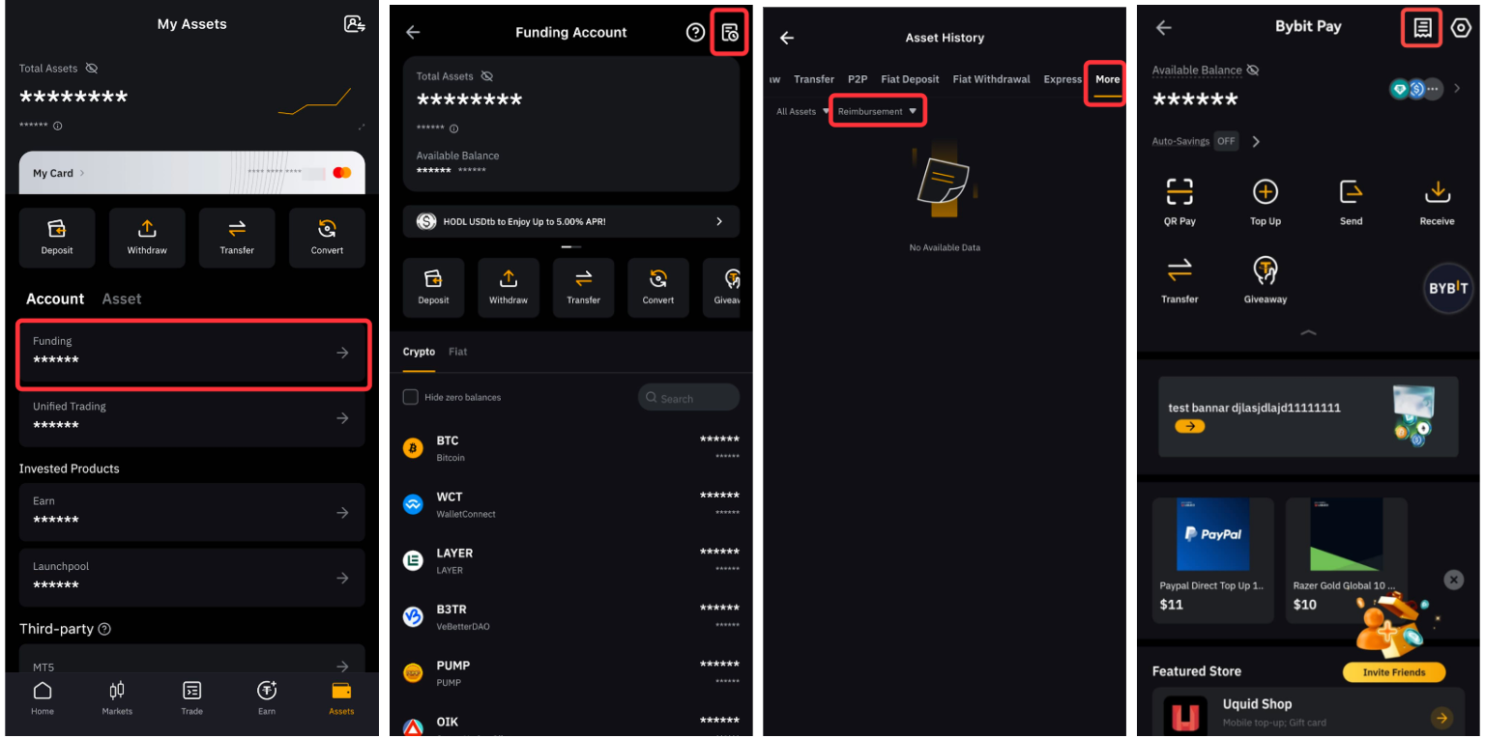This screenshot has height=738, width=1485.
Task: Open Markets in the bottom navigation
Action: pos(117,698)
